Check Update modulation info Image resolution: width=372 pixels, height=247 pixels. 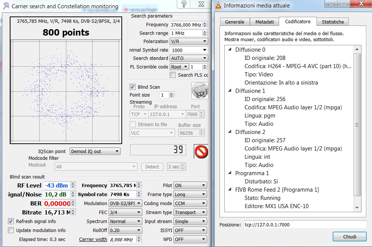[11, 231]
